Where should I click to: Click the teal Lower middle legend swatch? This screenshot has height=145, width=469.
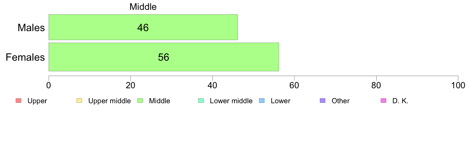click(x=201, y=101)
